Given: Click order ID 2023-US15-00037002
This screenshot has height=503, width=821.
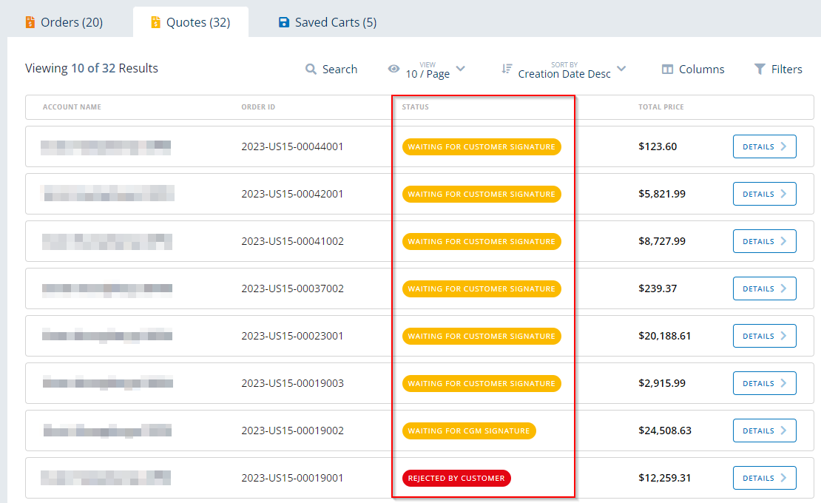Looking at the screenshot, I should [x=293, y=288].
